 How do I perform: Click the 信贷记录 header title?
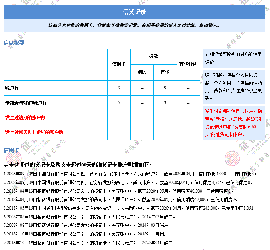134,12
